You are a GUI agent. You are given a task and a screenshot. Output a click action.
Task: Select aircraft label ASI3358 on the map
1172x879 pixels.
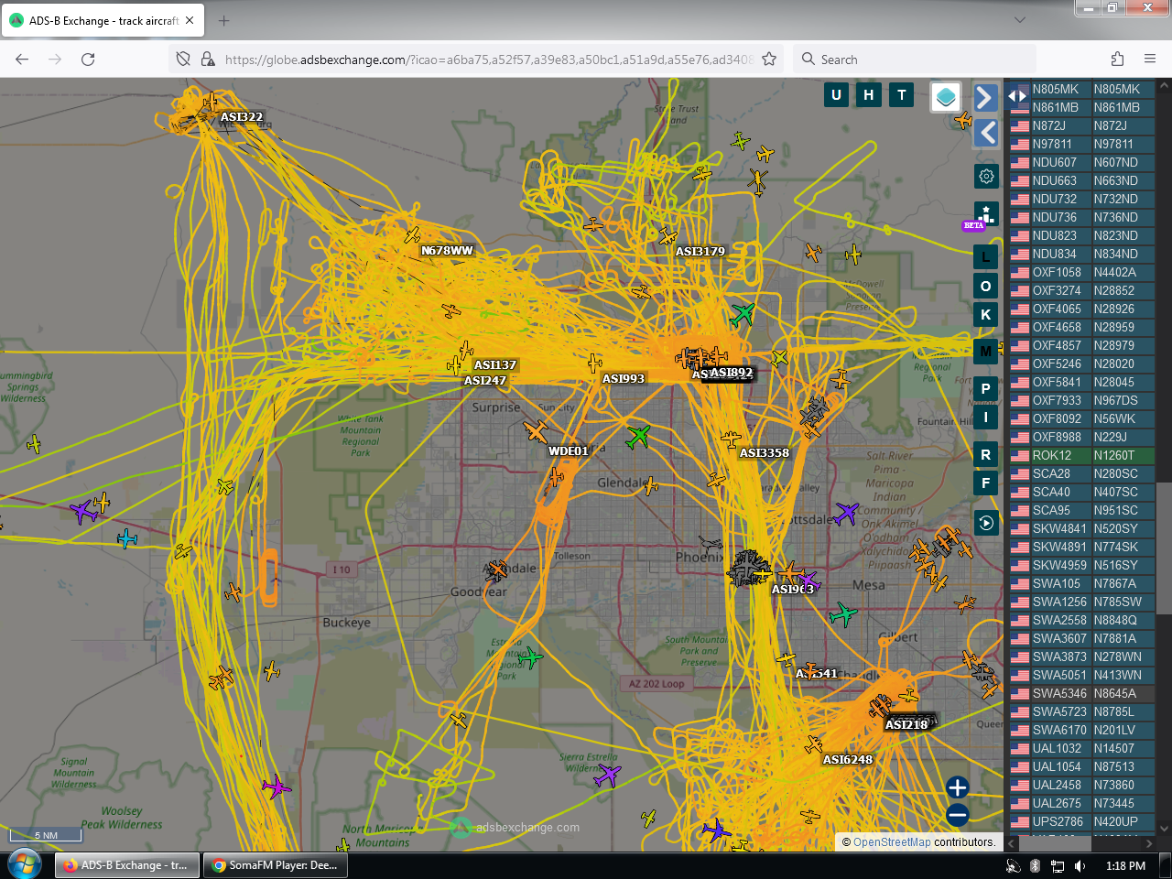(x=765, y=453)
